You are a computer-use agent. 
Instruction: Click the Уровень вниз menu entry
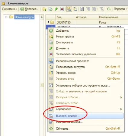click(86, 78)
